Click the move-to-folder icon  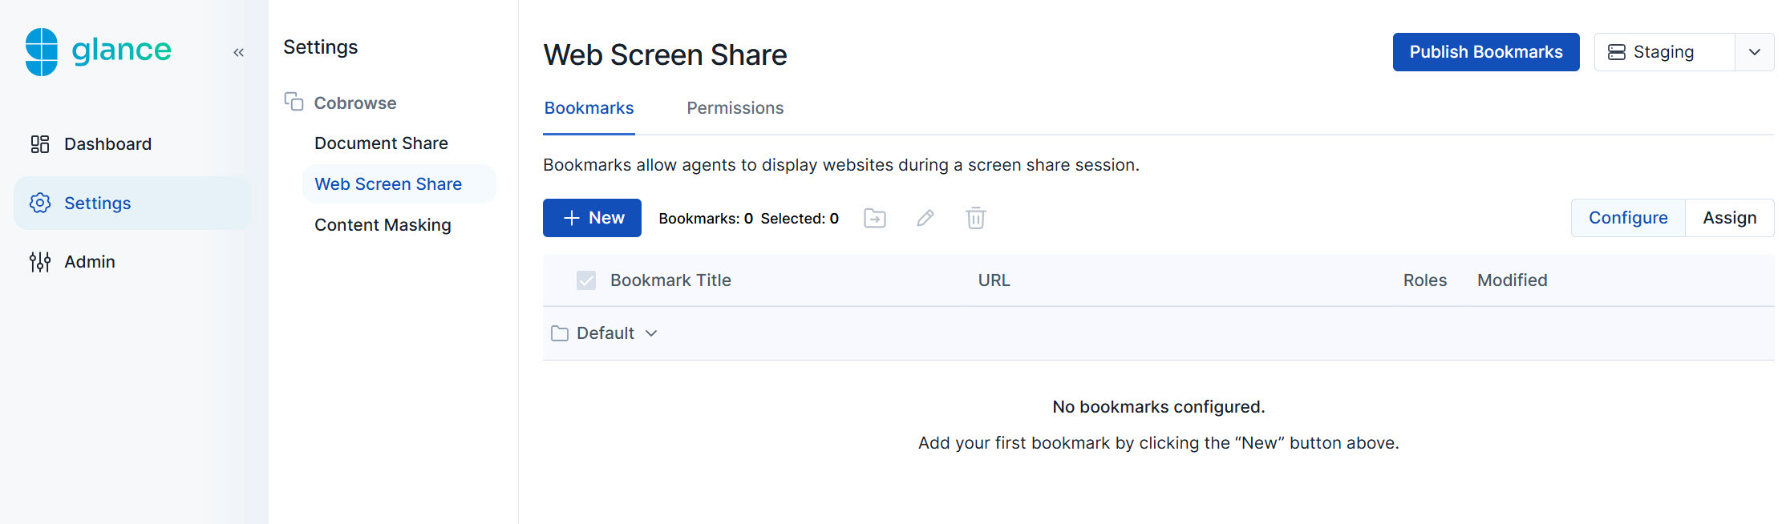pos(874,218)
